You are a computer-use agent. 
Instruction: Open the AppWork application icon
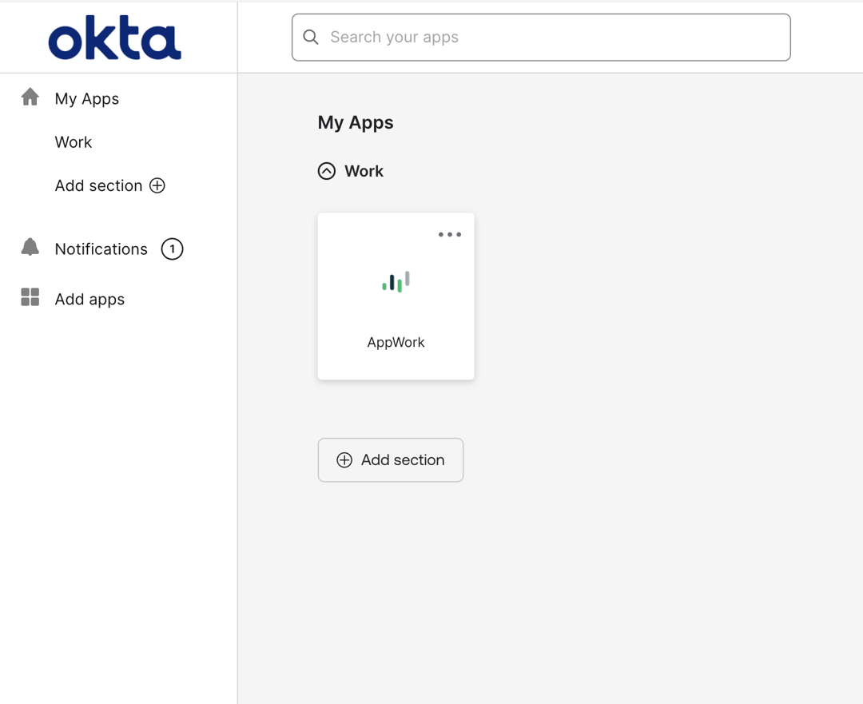coord(396,281)
